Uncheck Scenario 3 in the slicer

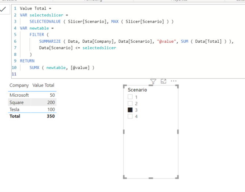coord(130,110)
